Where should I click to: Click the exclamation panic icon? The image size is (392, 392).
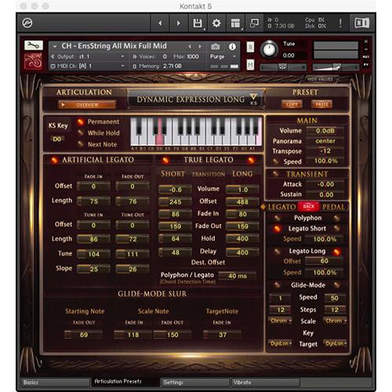340,23
